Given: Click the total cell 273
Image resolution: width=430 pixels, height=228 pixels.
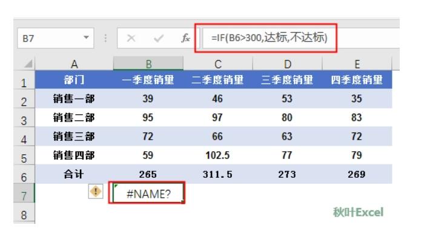Looking at the screenshot, I should pyautogui.click(x=287, y=174).
